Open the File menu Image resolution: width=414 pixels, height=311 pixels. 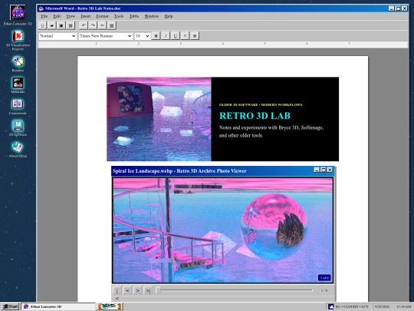pyautogui.click(x=44, y=16)
